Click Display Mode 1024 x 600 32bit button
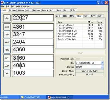Viewport: 110px width, 100px height. pyautogui.click(x=90, y=71)
